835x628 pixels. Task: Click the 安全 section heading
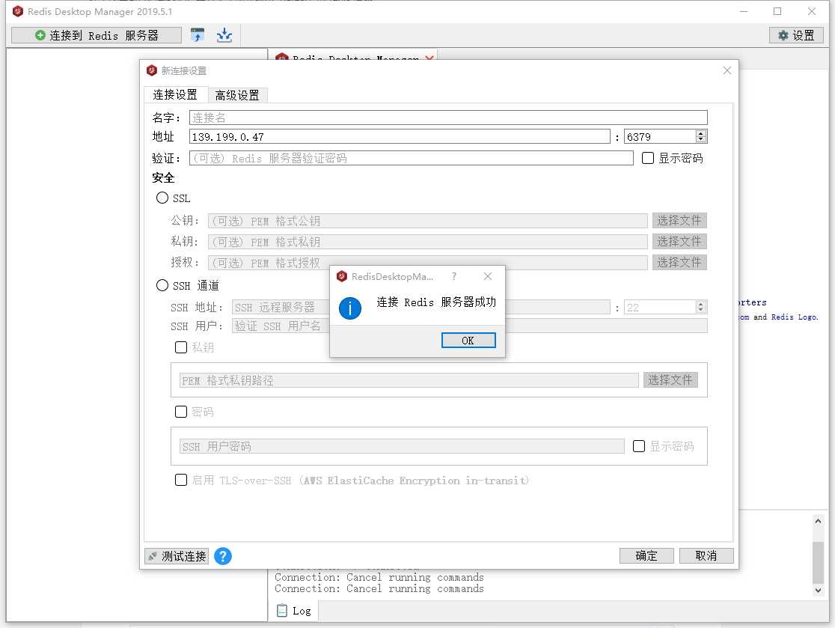[164, 178]
